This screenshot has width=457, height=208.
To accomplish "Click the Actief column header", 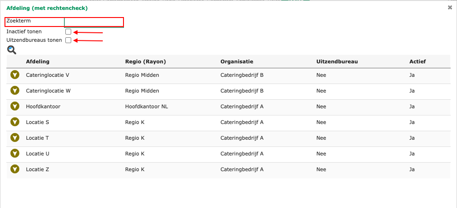I will click(x=417, y=62).
